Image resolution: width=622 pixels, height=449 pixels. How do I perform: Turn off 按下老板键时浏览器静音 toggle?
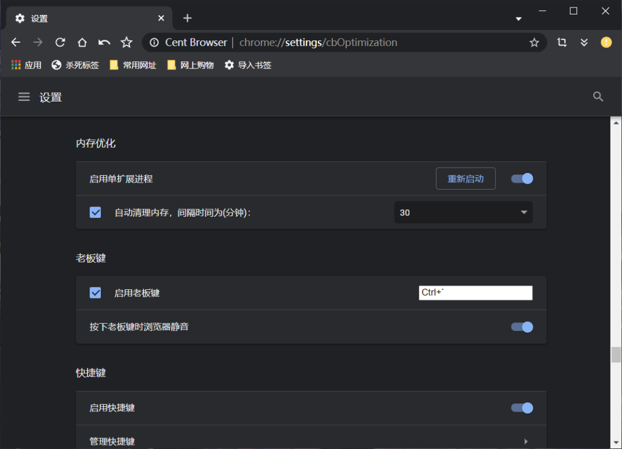coord(521,327)
